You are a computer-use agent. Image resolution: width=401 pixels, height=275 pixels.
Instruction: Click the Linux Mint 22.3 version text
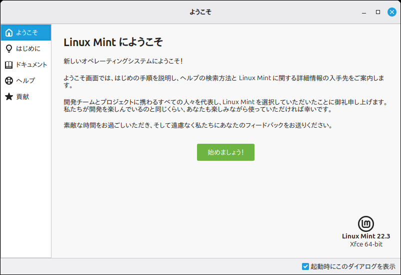point(366,236)
